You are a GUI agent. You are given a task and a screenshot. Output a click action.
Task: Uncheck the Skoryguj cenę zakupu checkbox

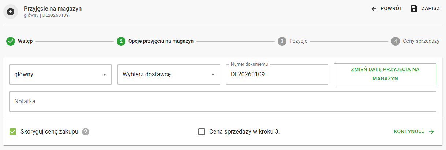pos(13,132)
